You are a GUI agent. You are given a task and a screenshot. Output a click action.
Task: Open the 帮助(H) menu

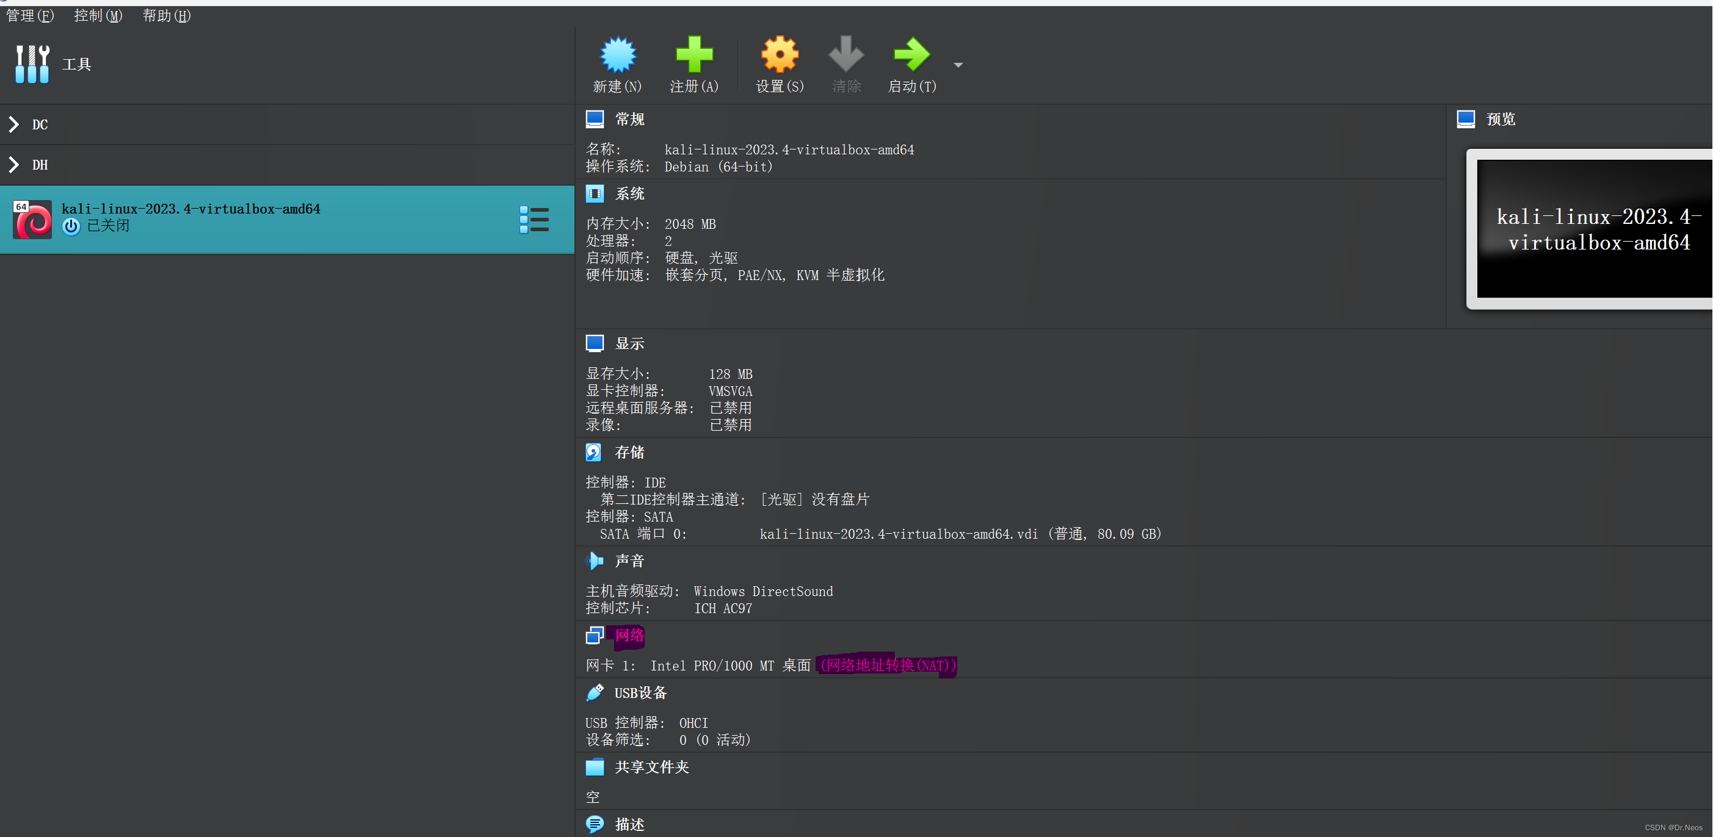[167, 15]
